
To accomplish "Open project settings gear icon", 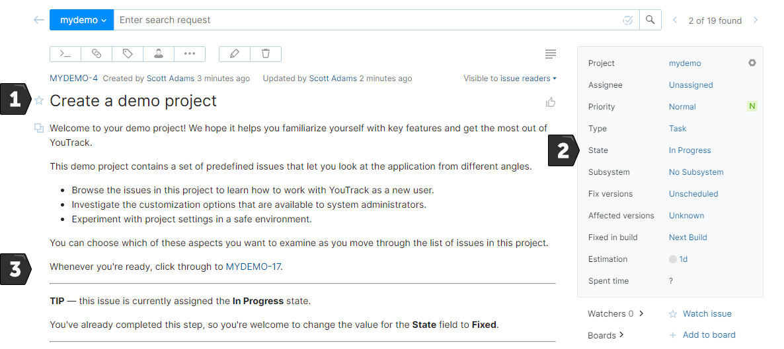I will pyautogui.click(x=752, y=63).
